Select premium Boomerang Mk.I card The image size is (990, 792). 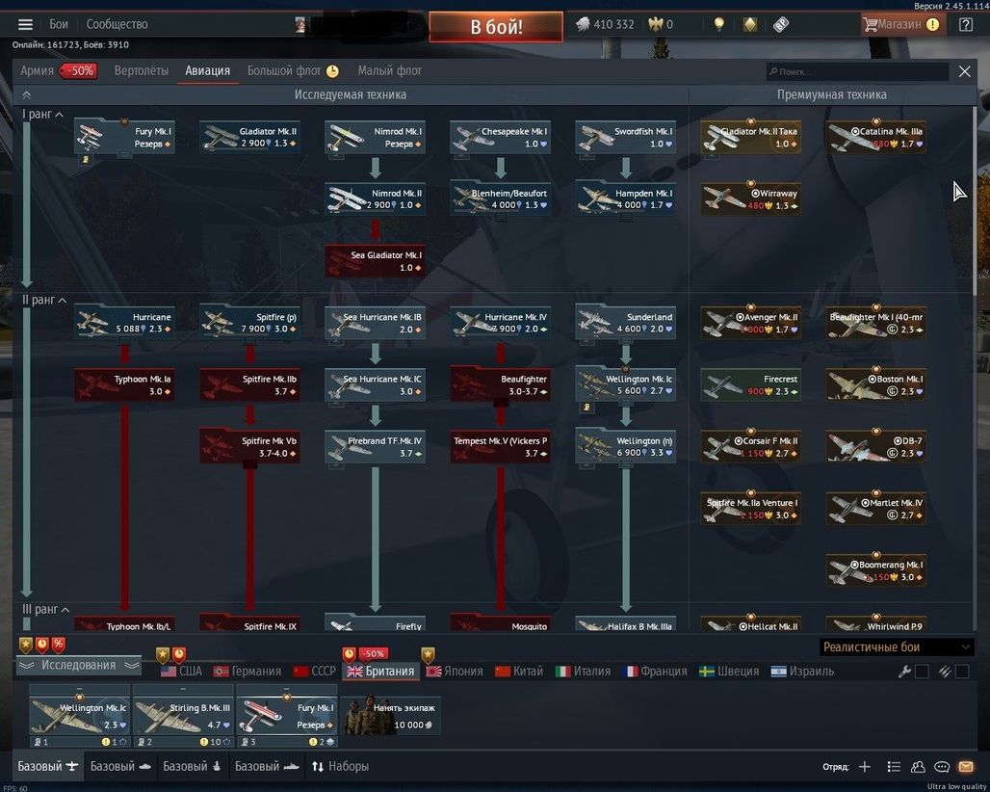tap(876, 570)
